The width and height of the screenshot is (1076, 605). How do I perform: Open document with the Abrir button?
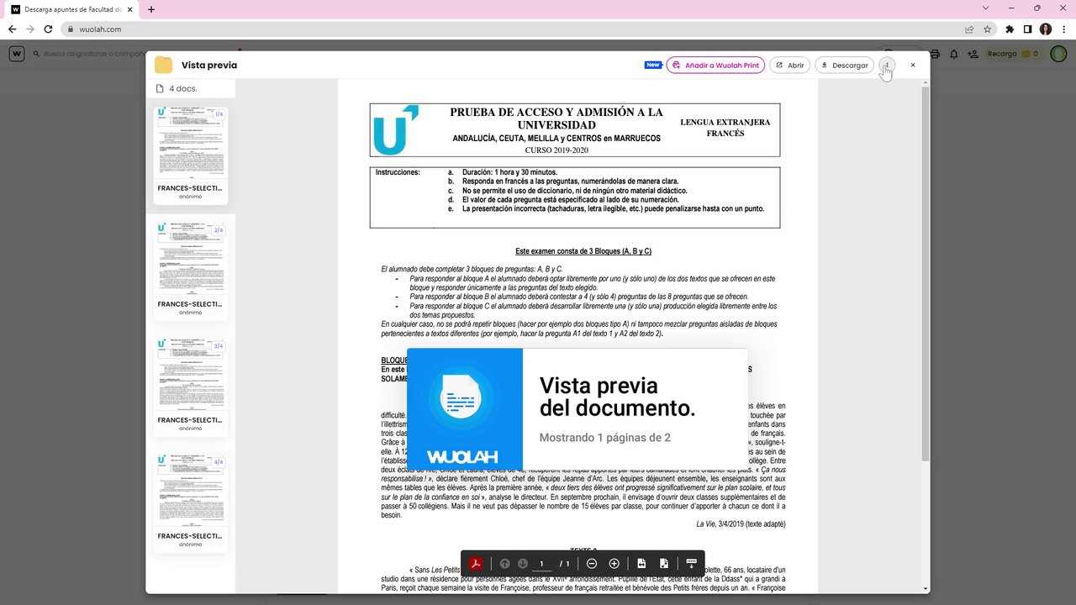(x=789, y=65)
